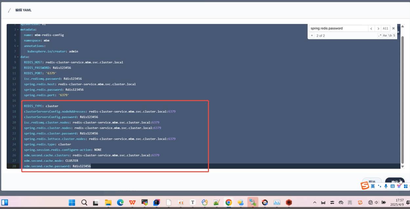Close the editor search box

(393, 29)
